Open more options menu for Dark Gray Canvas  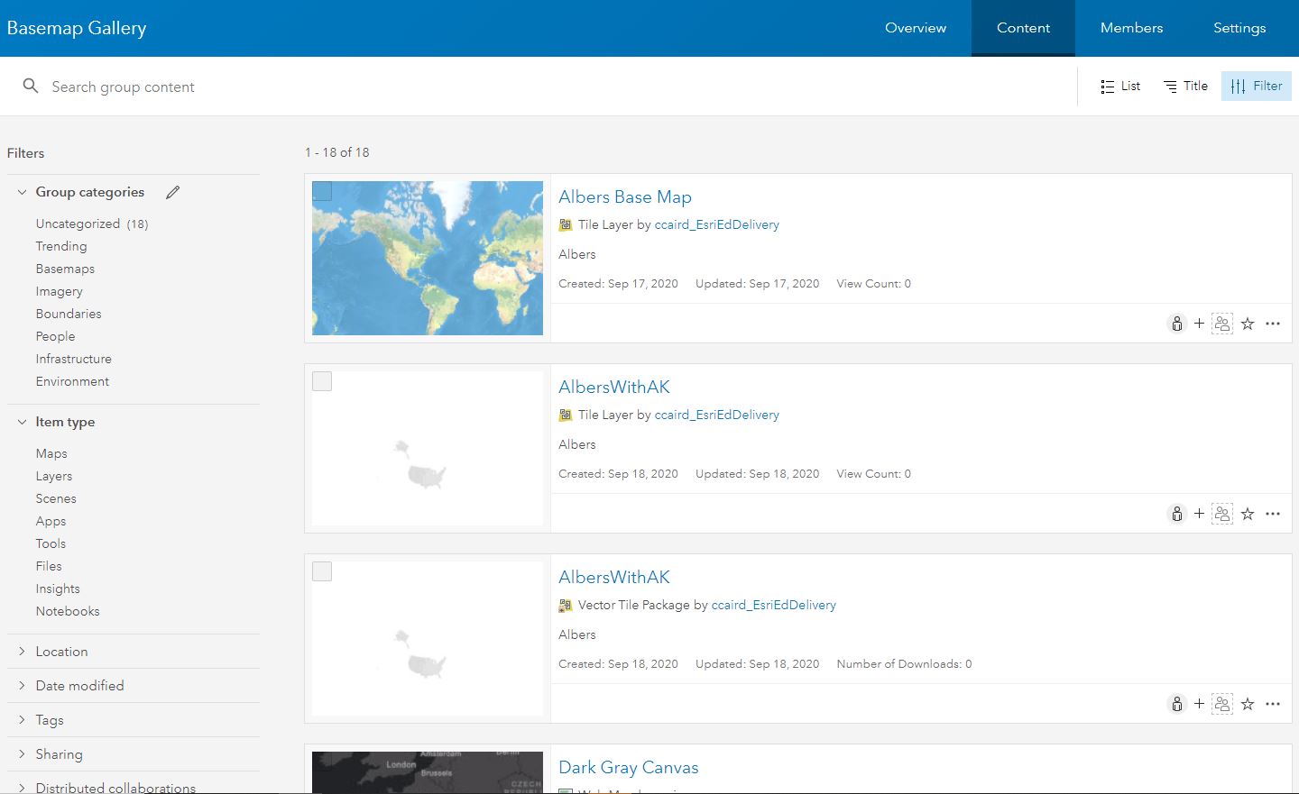(x=1273, y=789)
